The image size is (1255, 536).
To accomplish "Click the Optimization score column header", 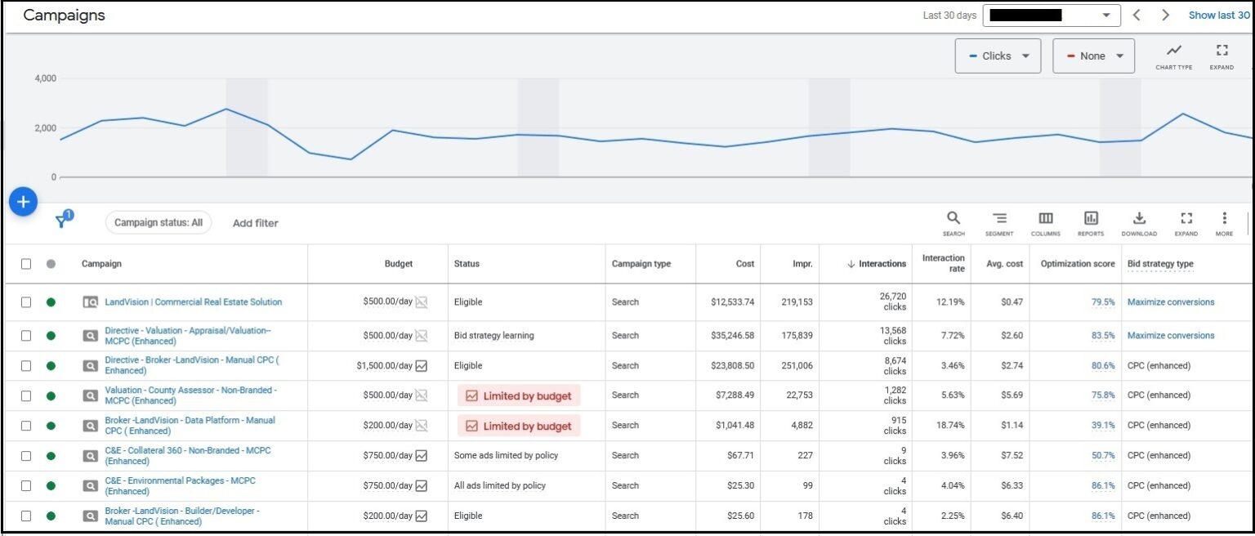I will 1077,264.
